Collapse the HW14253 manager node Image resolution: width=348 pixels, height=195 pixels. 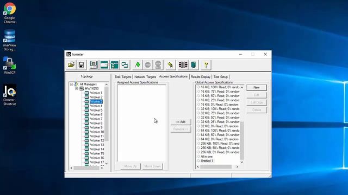pos(76,89)
